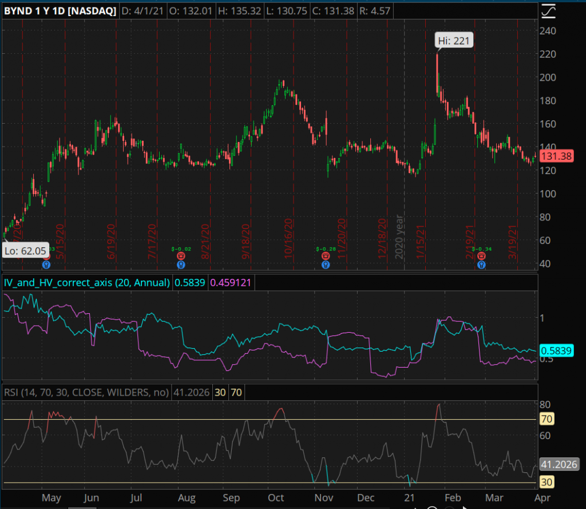Click BYND 1 Y 1D [NASDAQ] chart title
Image resolution: width=586 pixels, height=509 pixels.
coord(60,11)
